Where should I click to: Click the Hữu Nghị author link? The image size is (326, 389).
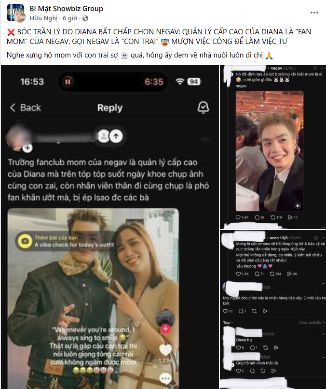point(43,18)
